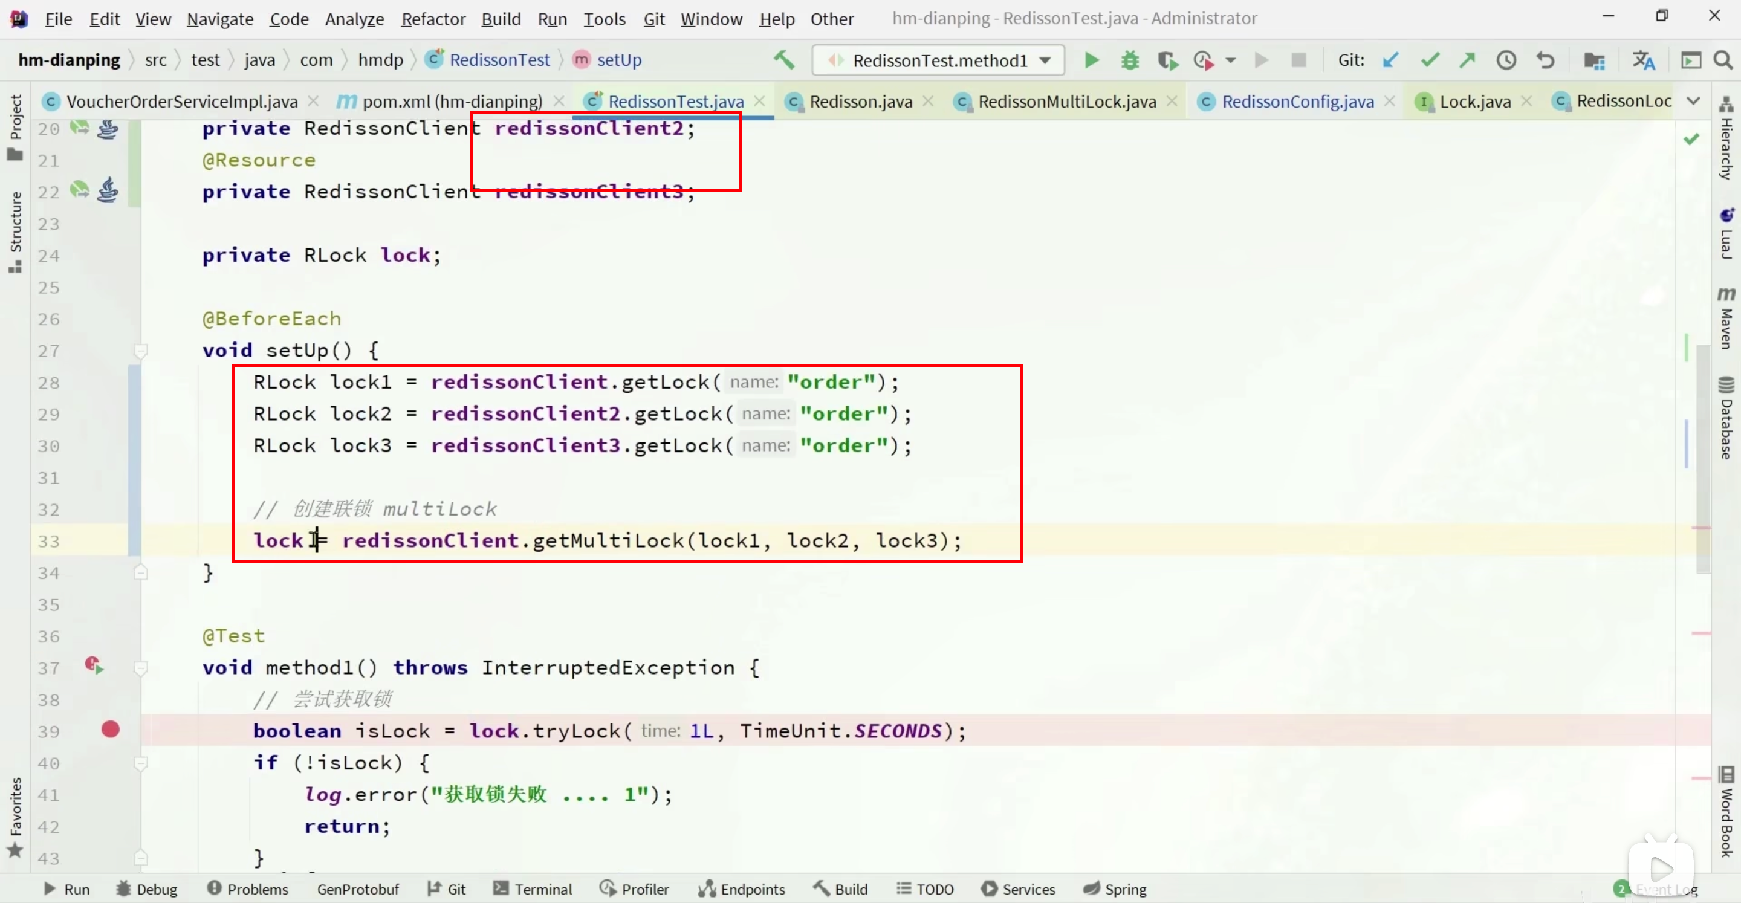This screenshot has width=1741, height=903.
Task: Click the stop process square icon
Action: [x=1298, y=60]
